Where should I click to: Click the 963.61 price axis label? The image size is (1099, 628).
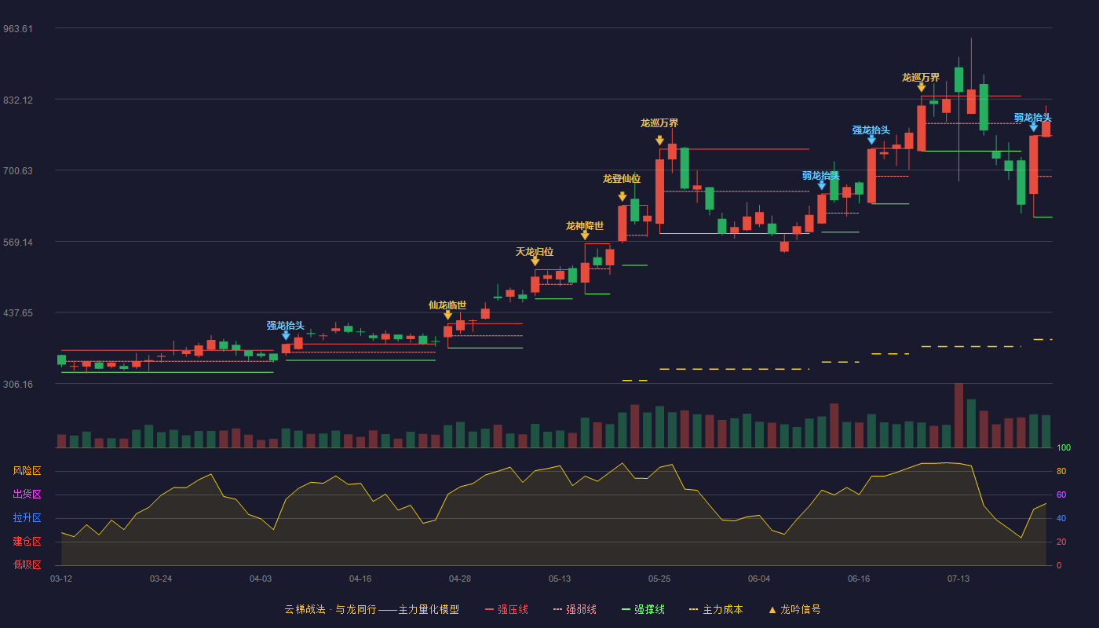click(x=18, y=29)
